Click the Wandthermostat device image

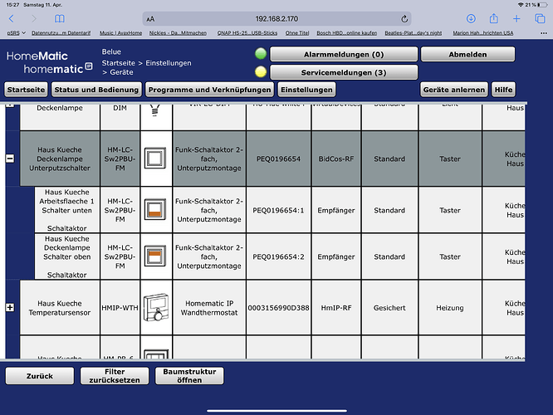[x=156, y=307]
